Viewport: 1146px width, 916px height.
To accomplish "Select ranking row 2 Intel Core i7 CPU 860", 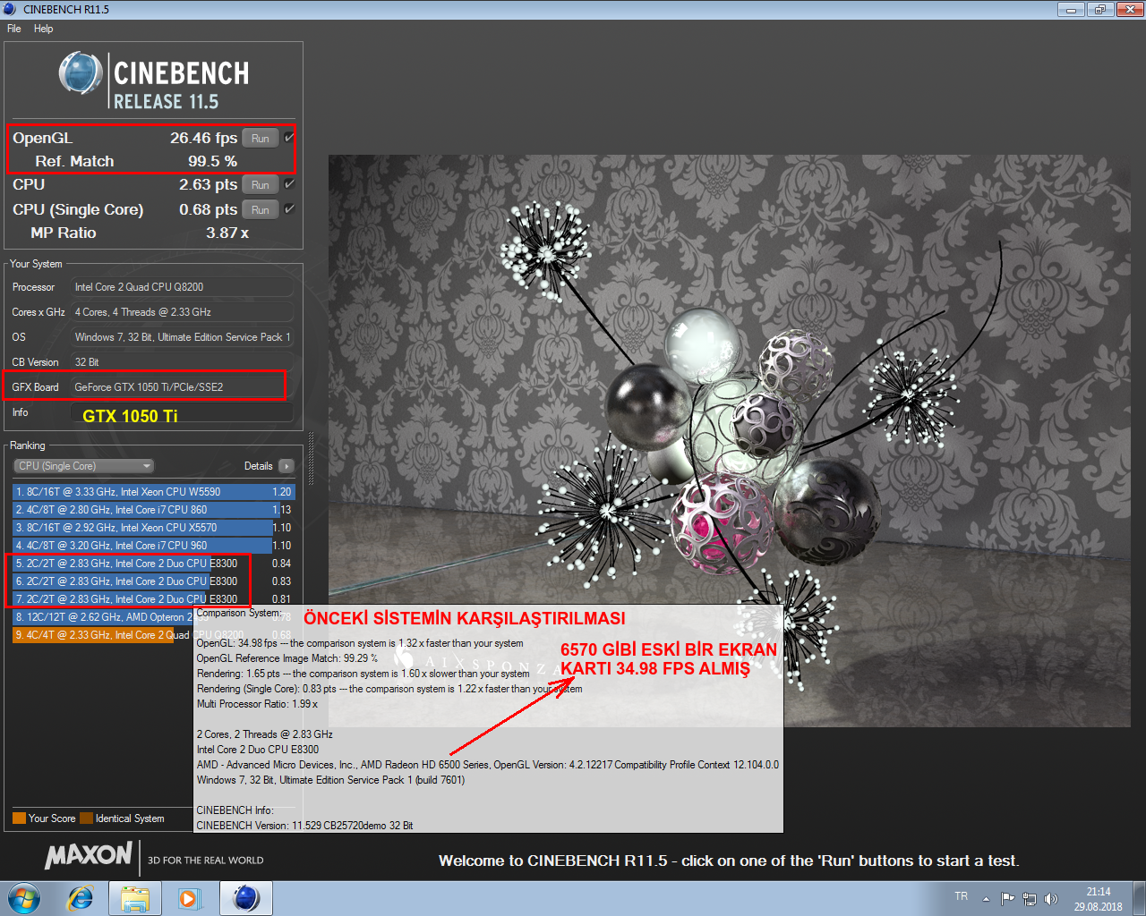I will 153,510.
